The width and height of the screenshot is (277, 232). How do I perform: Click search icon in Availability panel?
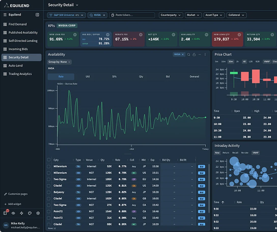click(x=189, y=55)
